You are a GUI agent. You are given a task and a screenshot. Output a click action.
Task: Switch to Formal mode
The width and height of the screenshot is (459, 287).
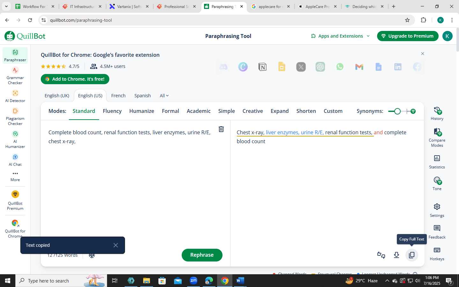[x=171, y=111]
